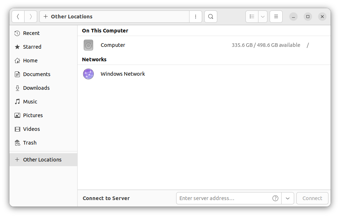Image resolution: width=340 pixels, height=217 pixels.
Task: Click the 335.6 GB / 498.6 GB available text
Action: pyautogui.click(x=266, y=45)
